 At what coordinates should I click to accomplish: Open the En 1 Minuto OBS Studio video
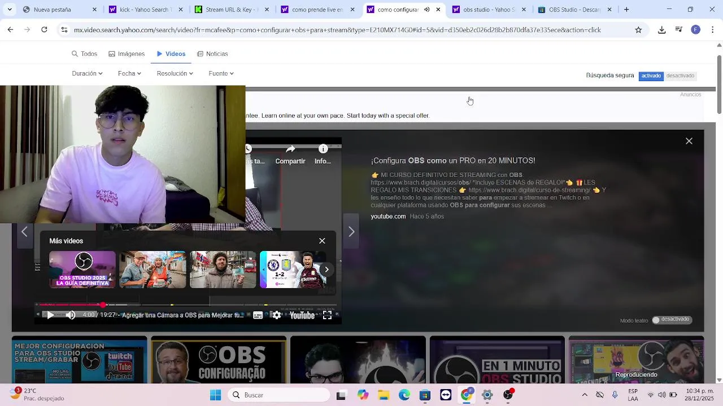[497, 360]
